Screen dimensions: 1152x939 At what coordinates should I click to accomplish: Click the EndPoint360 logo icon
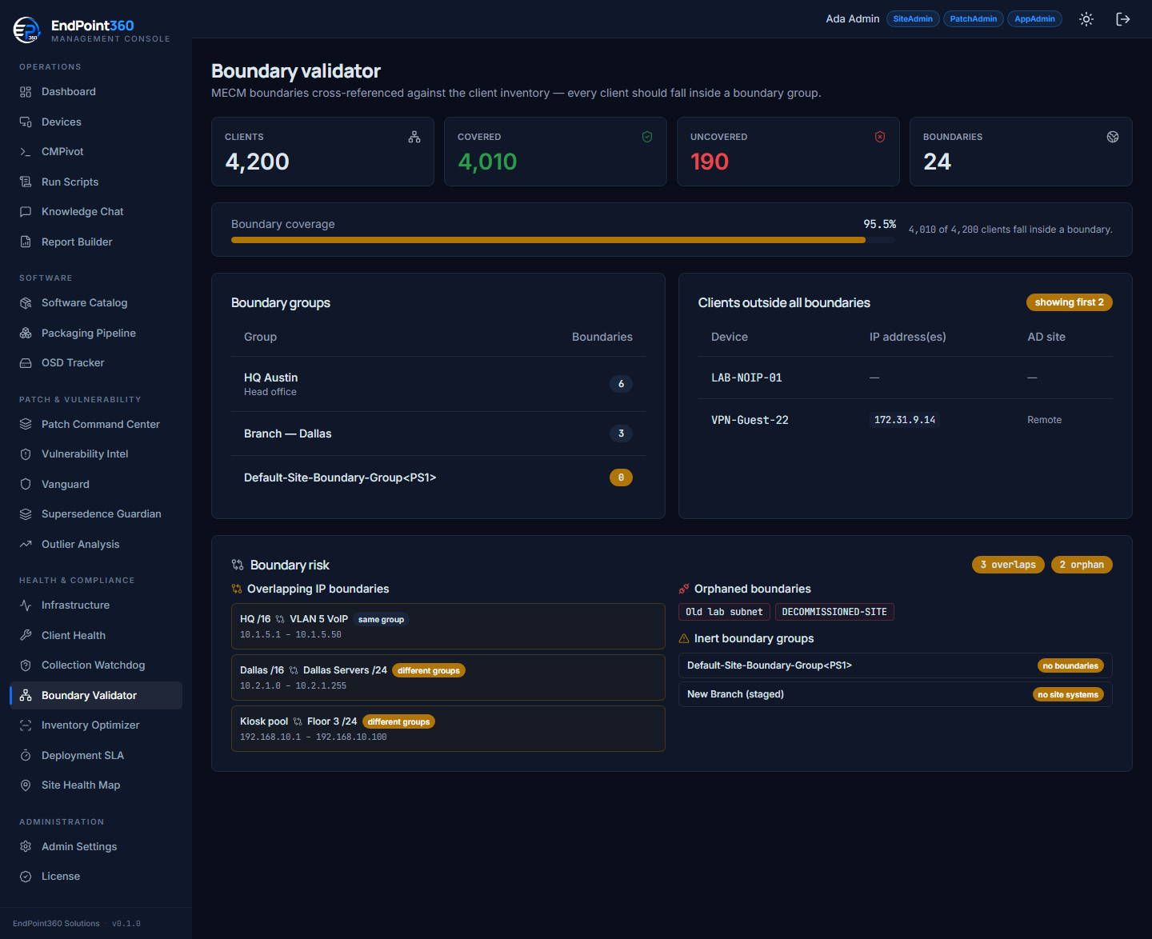pos(26,30)
